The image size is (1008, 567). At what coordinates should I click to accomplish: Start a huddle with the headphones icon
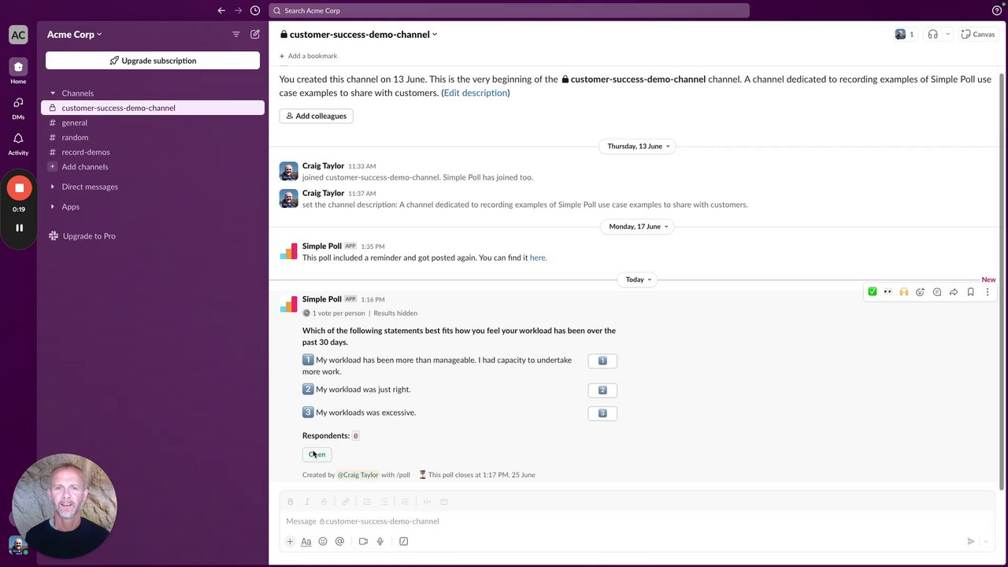tap(932, 34)
